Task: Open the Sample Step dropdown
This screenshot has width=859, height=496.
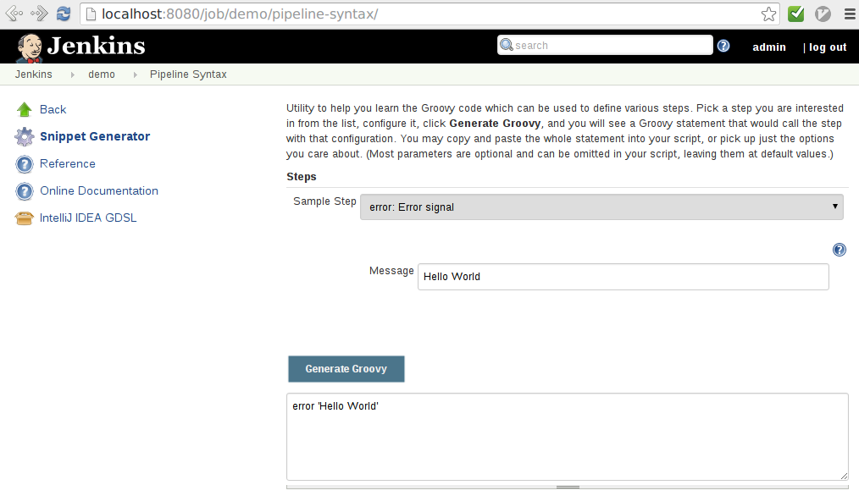Action: (x=601, y=207)
